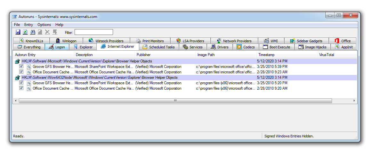372x155 pixels.
Task: Toggle the checkbox of the last Office Document Cache entry
Action: click(x=21, y=88)
